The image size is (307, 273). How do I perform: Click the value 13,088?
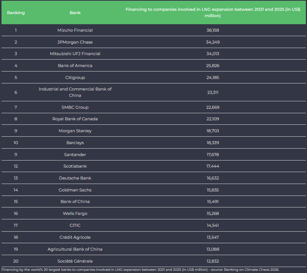point(213,249)
